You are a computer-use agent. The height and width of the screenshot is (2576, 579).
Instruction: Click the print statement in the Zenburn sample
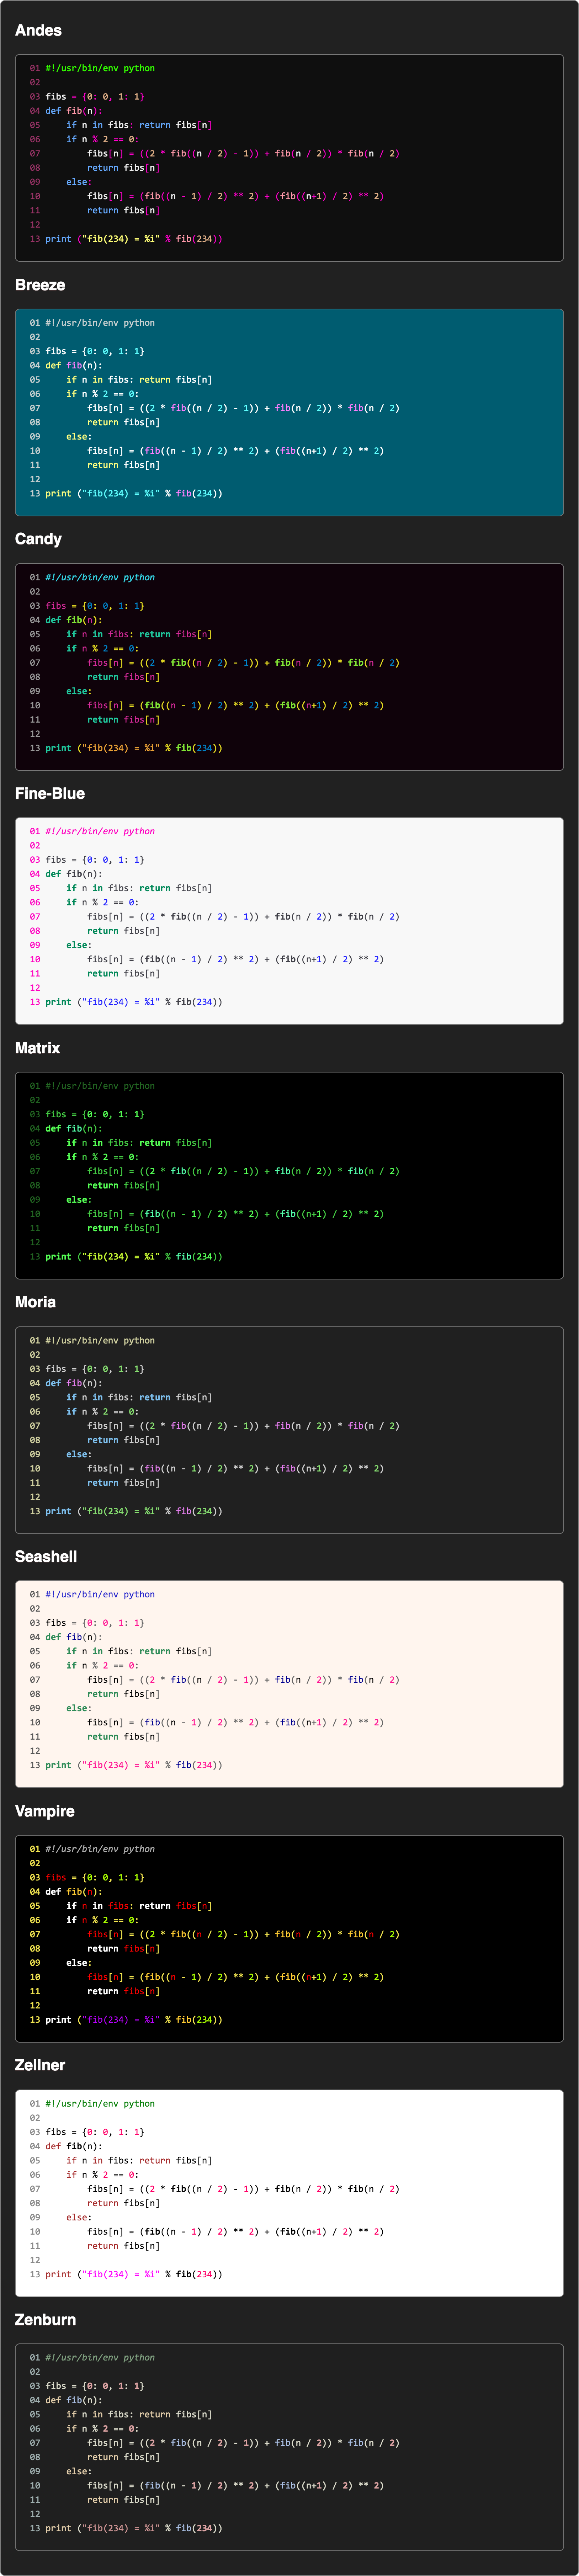pyautogui.click(x=134, y=2528)
